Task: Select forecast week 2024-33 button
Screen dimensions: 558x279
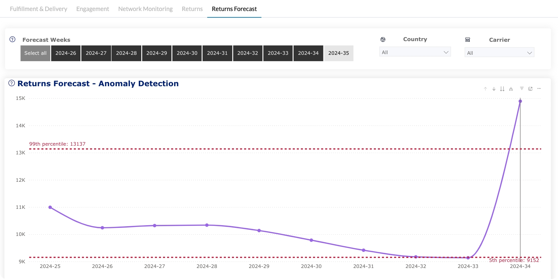Action: point(278,53)
